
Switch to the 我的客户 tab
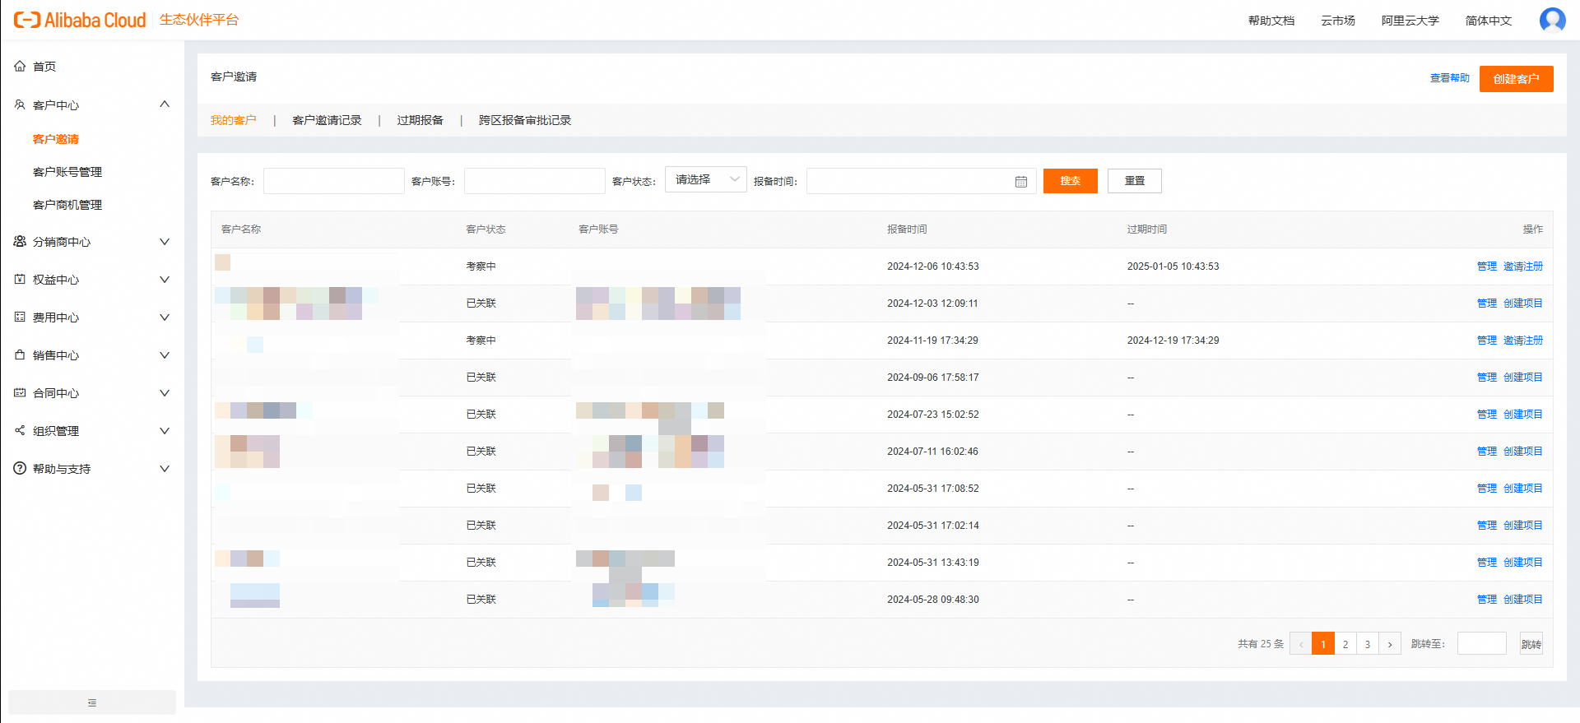click(234, 120)
